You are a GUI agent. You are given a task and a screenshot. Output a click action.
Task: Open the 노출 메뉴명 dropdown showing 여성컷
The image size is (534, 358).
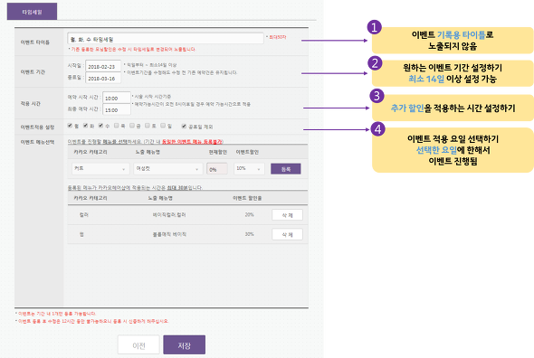tap(168, 169)
